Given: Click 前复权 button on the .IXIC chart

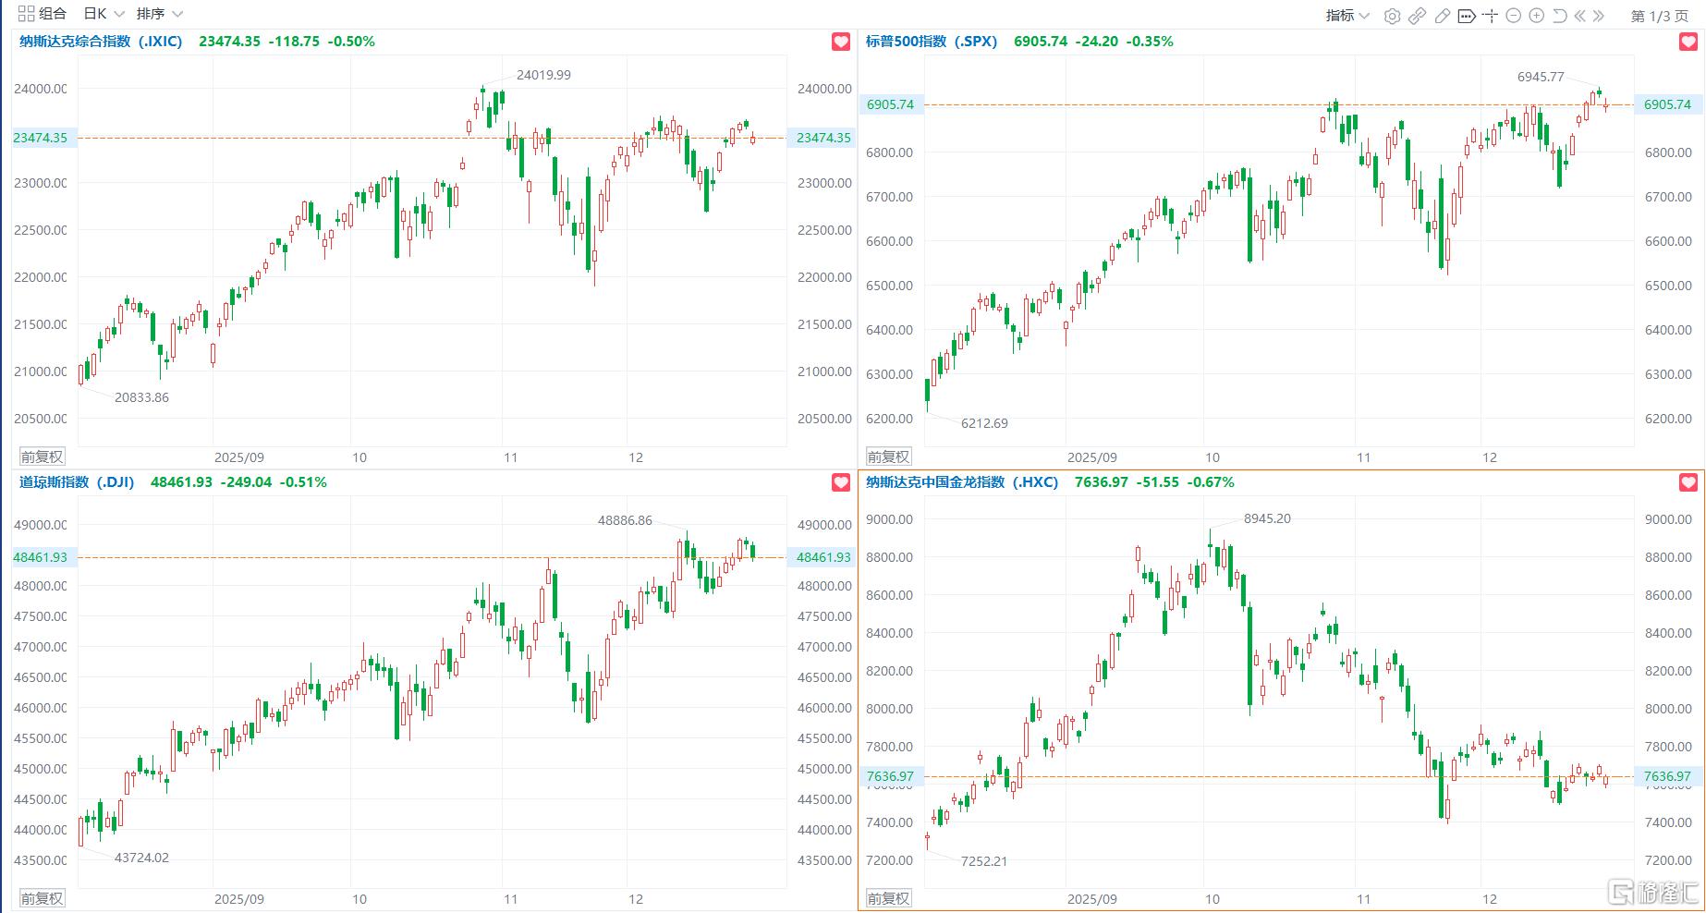Looking at the screenshot, I should pos(43,456).
